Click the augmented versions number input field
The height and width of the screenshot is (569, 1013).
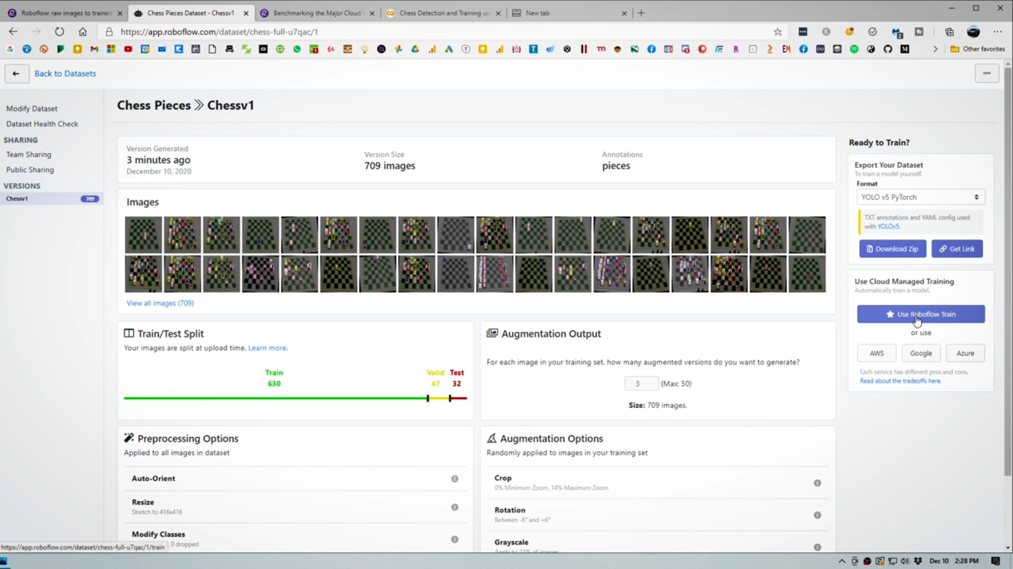click(x=641, y=384)
